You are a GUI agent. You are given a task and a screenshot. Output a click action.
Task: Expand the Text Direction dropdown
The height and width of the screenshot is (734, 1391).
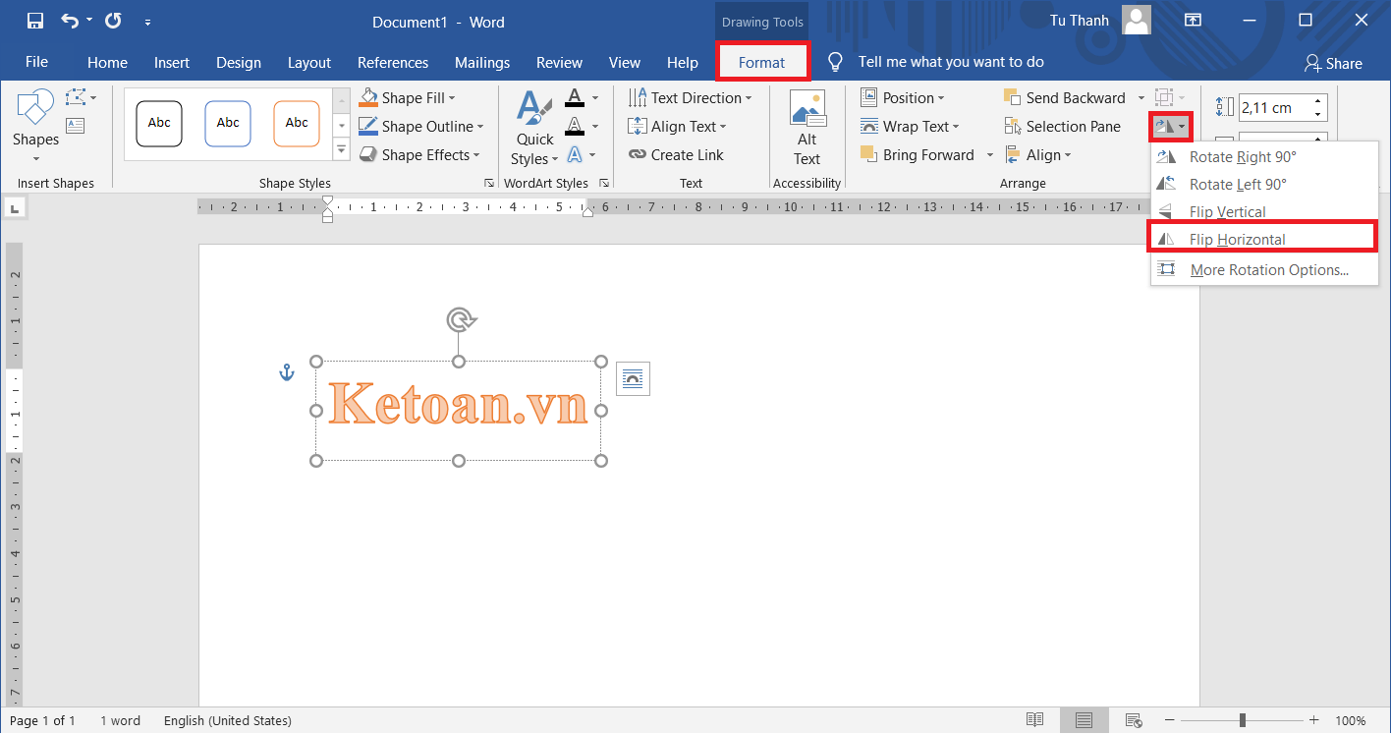(x=748, y=98)
